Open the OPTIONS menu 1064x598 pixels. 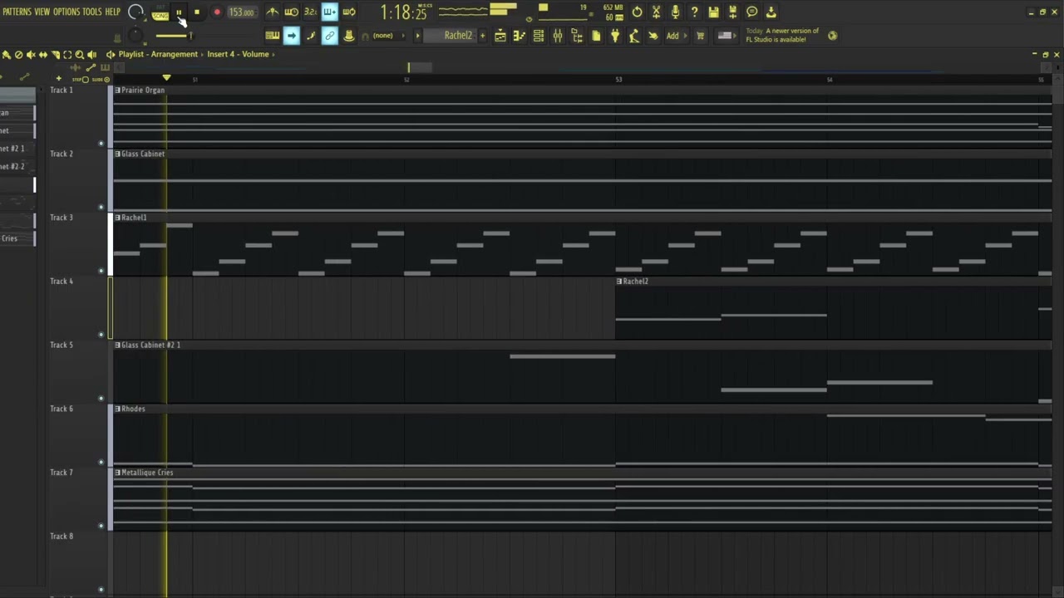(66, 12)
